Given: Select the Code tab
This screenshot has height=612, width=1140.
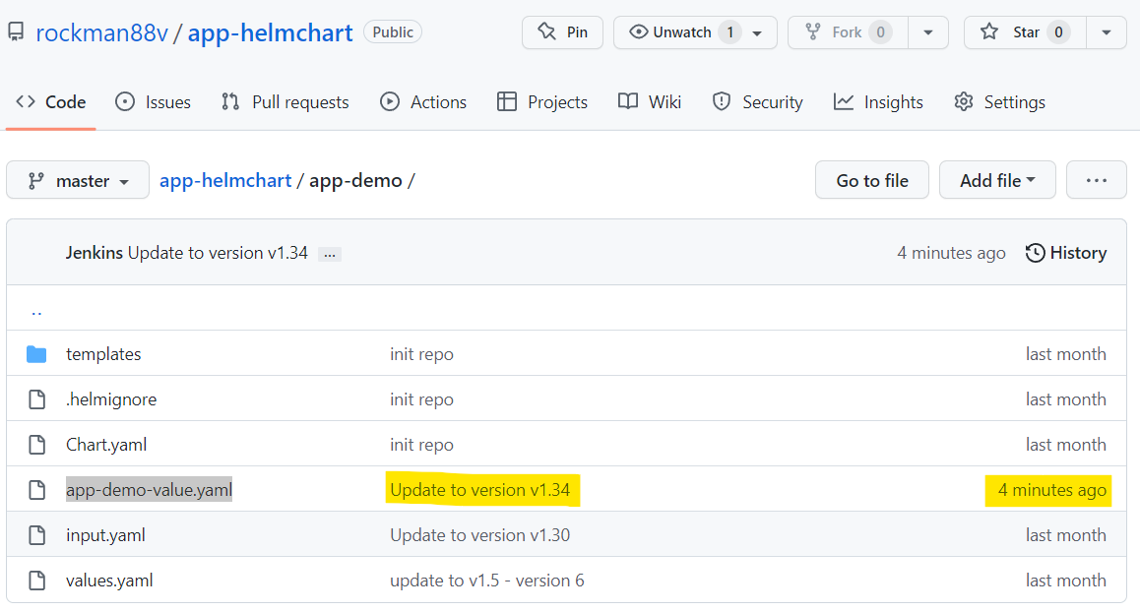Looking at the screenshot, I should click(51, 102).
